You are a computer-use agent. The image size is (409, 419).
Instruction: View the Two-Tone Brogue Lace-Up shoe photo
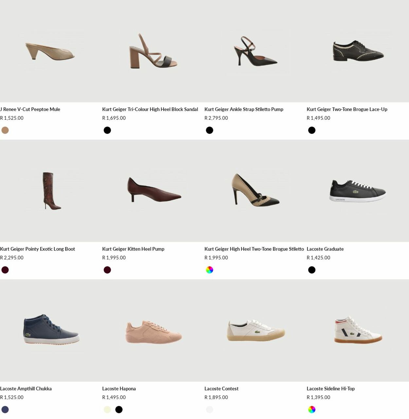point(358,51)
